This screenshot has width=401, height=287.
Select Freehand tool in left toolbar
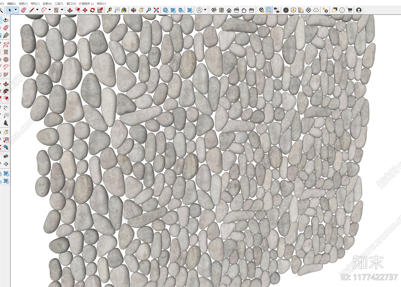[6, 45]
